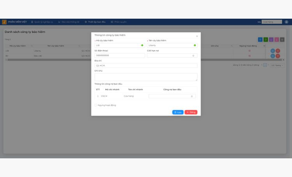
Task: Click the Ghi chú textarea in dialog
Action: (x=146, y=77)
